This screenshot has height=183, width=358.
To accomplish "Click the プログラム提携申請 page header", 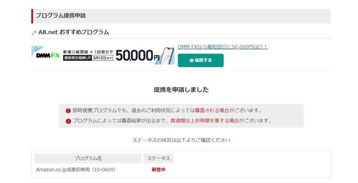I will click(x=61, y=16).
